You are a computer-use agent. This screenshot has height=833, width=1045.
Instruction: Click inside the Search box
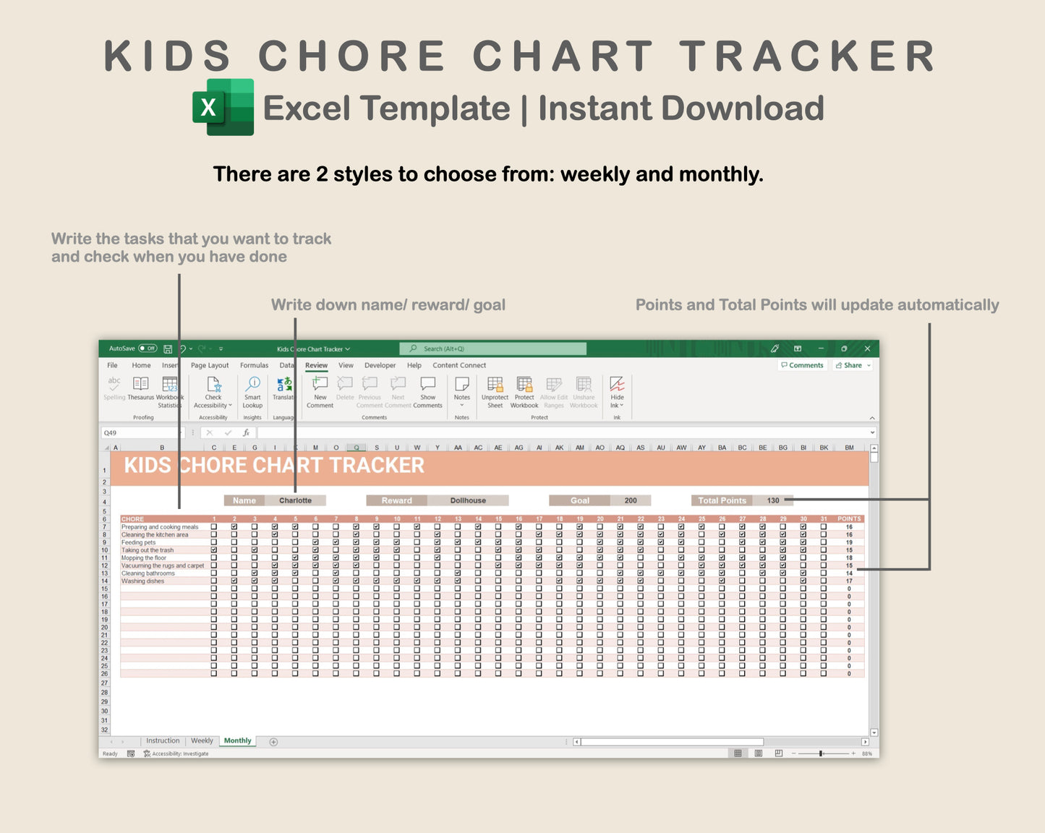coord(492,349)
